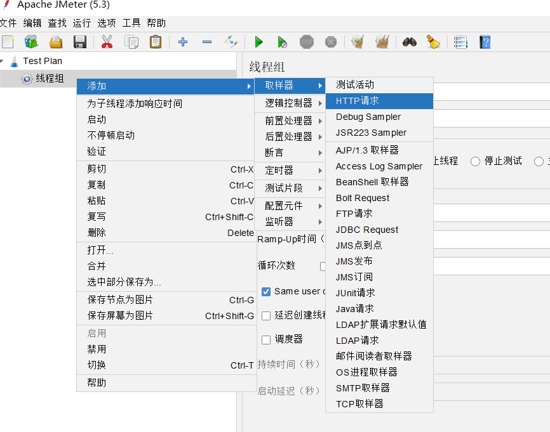Image resolution: width=550 pixels, height=432 pixels.
Task: Collapse the Test Plan tree node arrow
Action: pos(2,62)
